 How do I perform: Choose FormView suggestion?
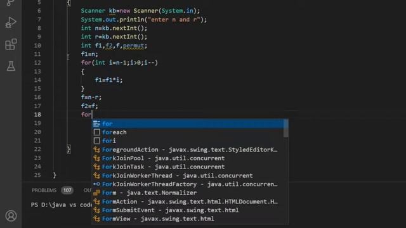pos(188,218)
